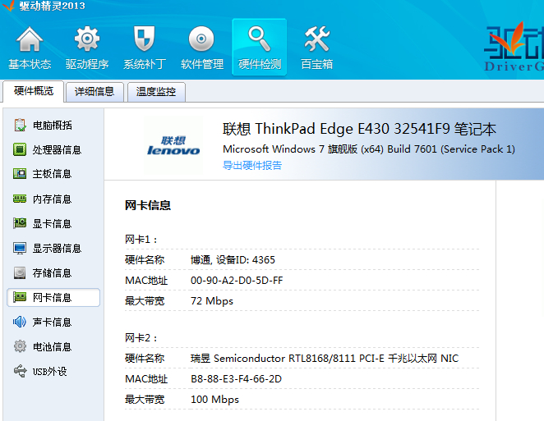
Task: Select 处理器信息 in the sidebar
Action: pos(53,149)
